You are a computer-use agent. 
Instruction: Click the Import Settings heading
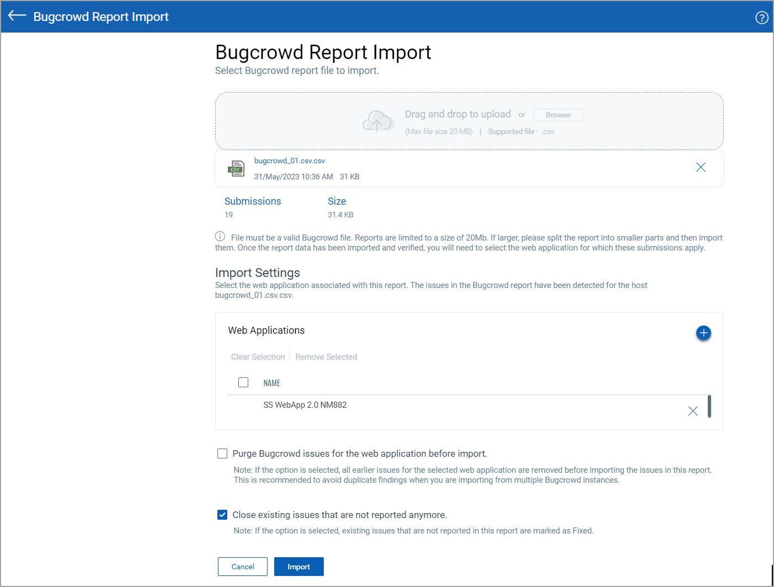(258, 273)
